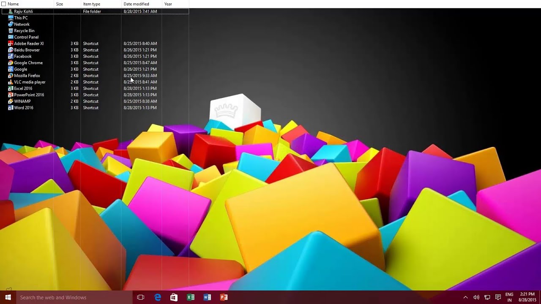Open PowerPoint 2016 from the taskbar

pyautogui.click(x=224, y=297)
